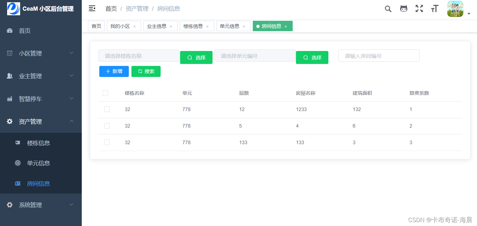
Task: Switch to the 单元信息 tab
Action: coord(230,26)
